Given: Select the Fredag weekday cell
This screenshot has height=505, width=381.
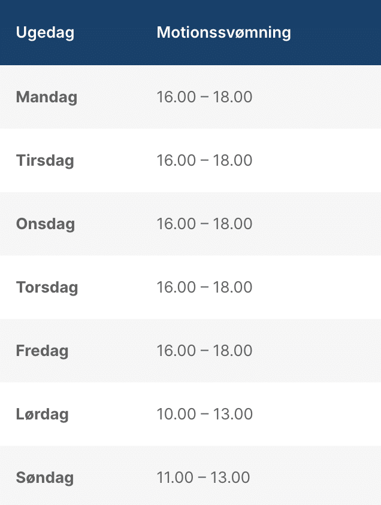Looking at the screenshot, I should (42, 351).
